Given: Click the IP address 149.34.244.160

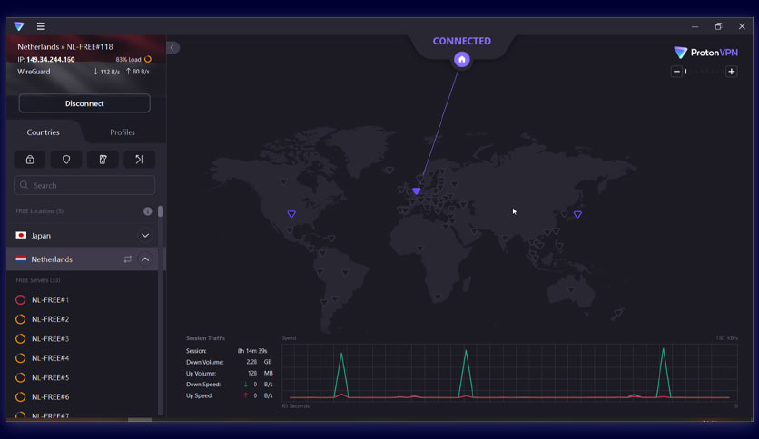Looking at the screenshot, I should [x=50, y=60].
